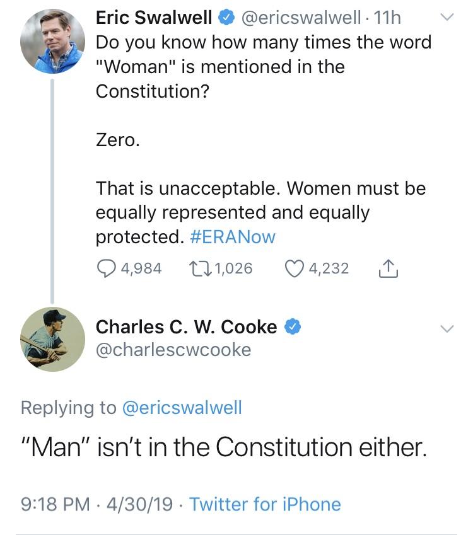This screenshot has height=535, width=473.
Task: Like the tweet with heart icon
Action: pyautogui.click(x=295, y=268)
